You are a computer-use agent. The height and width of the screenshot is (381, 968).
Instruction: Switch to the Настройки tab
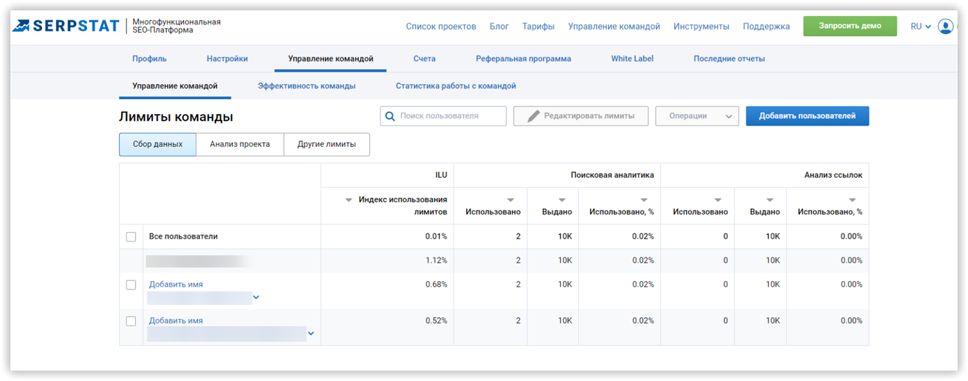pyautogui.click(x=227, y=59)
